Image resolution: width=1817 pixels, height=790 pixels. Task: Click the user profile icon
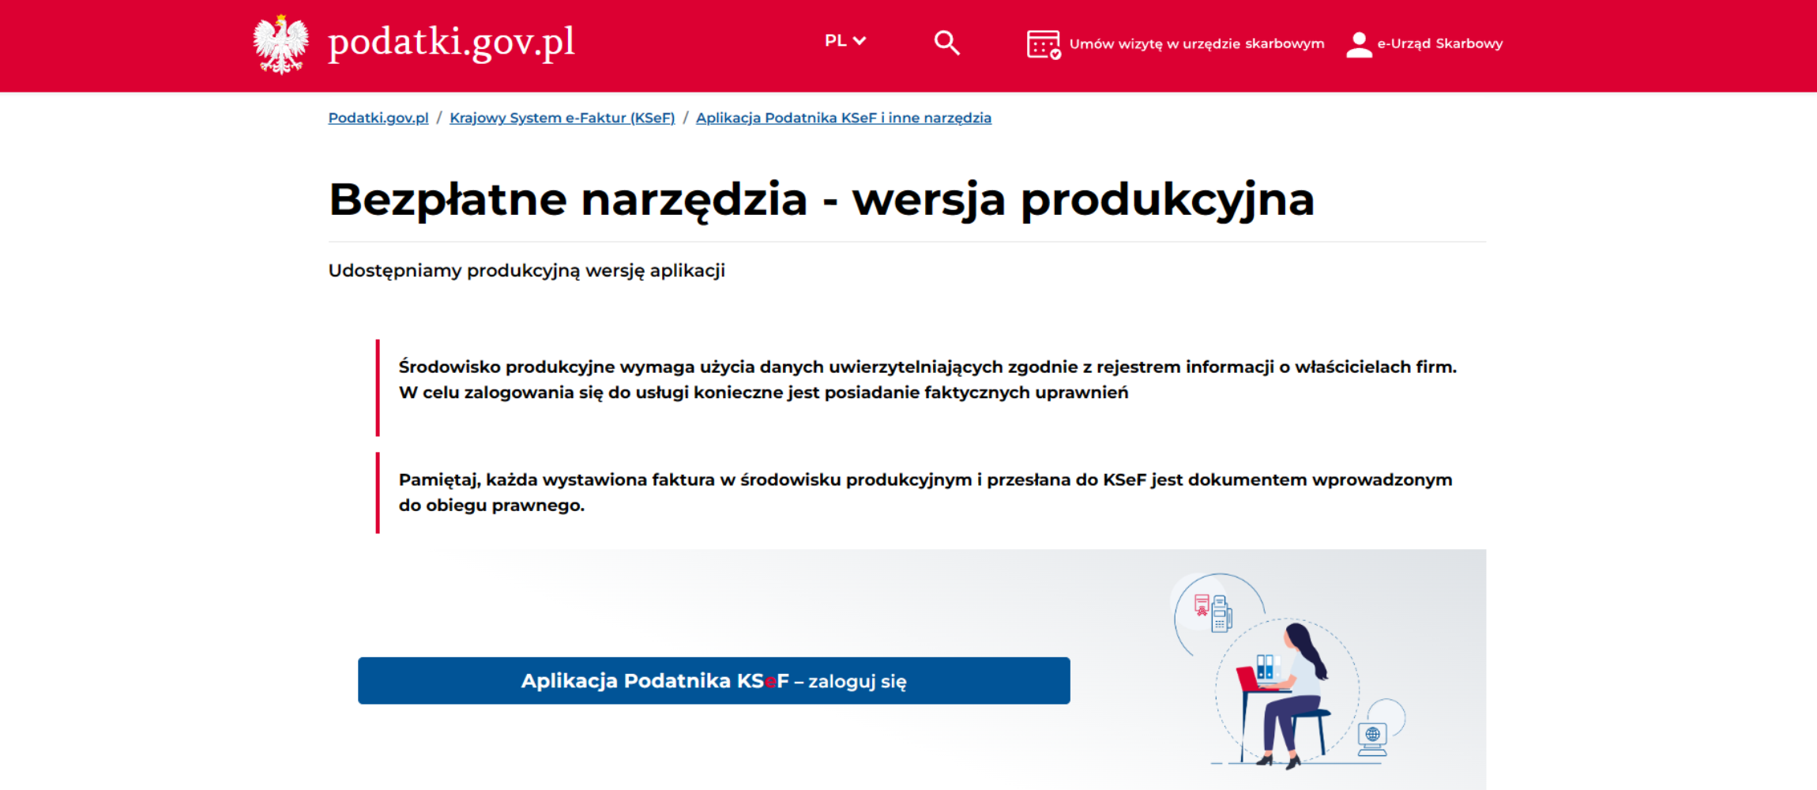[1358, 44]
